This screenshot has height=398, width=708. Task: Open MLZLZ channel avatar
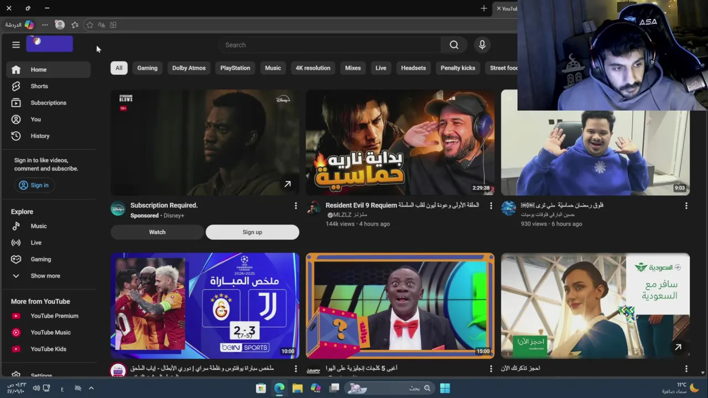(x=314, y=208)
